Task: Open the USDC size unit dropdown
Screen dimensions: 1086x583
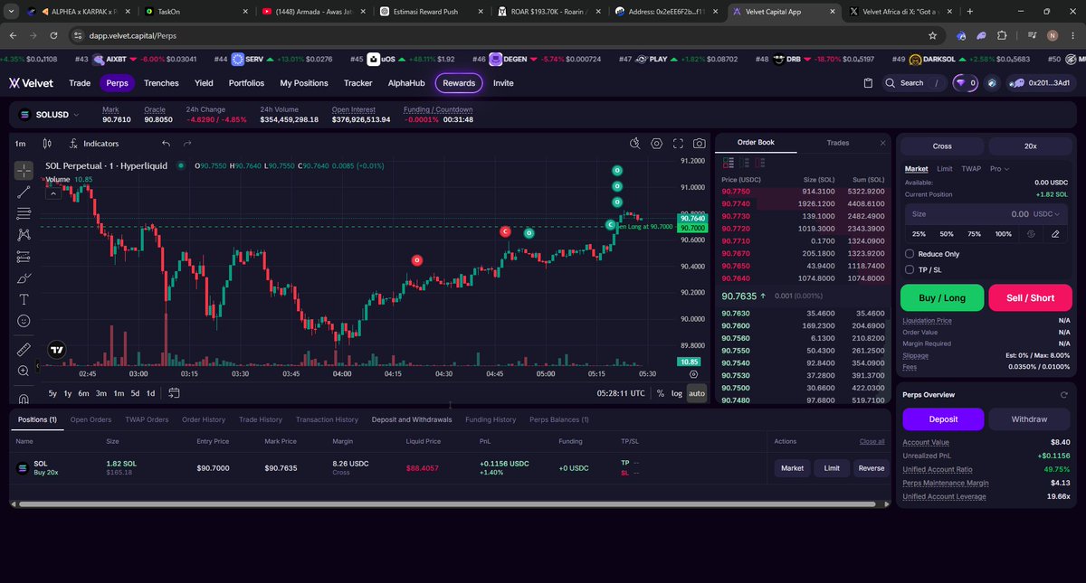Action: (1048, 214)
